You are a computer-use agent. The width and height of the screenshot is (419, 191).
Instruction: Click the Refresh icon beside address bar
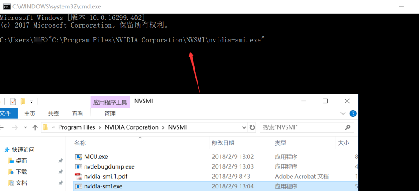(252, 127)
